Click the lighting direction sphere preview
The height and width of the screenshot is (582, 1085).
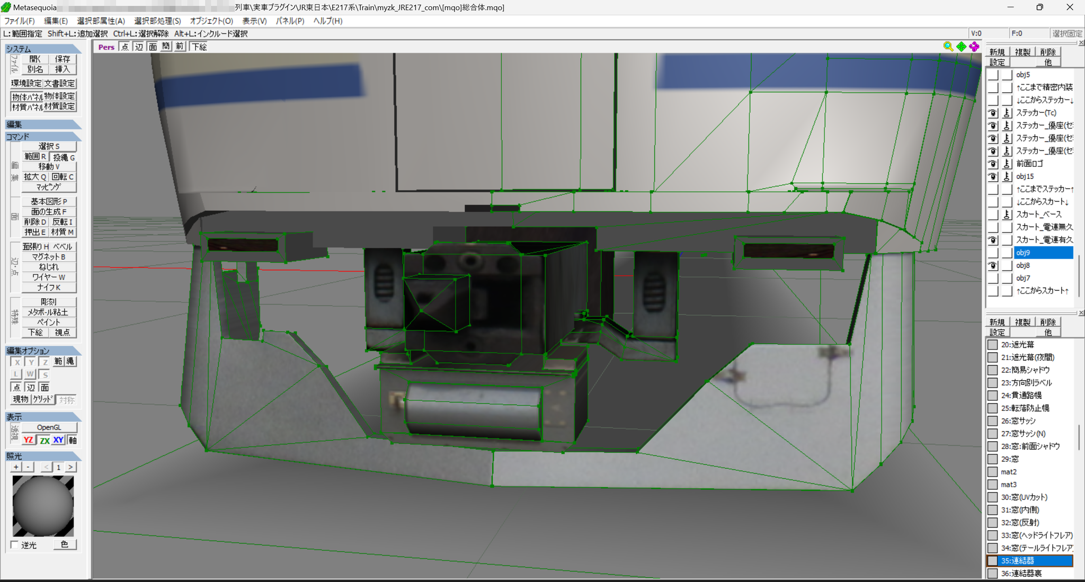[43, 506]
